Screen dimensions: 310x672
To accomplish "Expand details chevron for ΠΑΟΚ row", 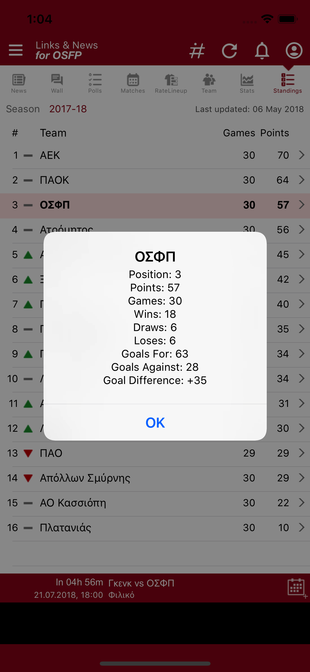I will pos(302,180).
